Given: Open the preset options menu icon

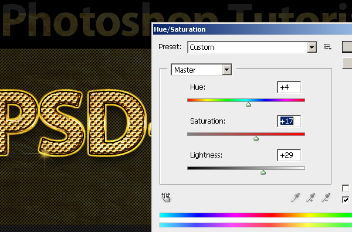Looking at the screenshot, I should point(328,47).
